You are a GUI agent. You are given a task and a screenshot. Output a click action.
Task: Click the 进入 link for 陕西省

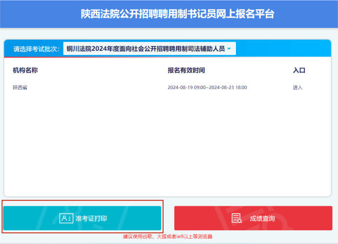click(297, 88)
